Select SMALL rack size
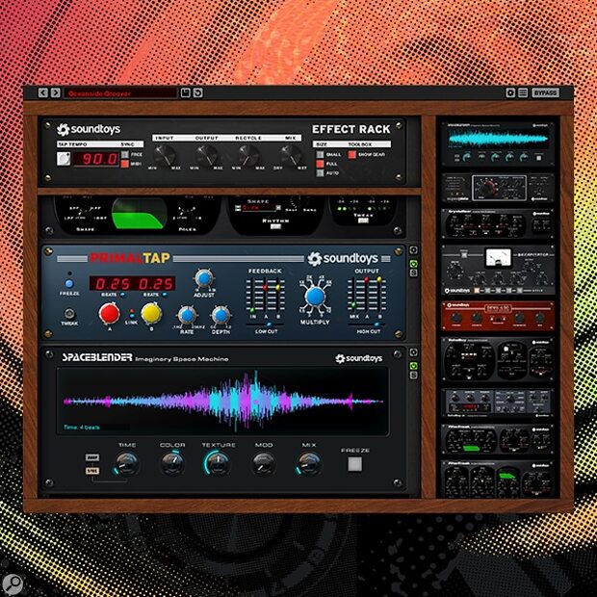 tap(321, 155)
